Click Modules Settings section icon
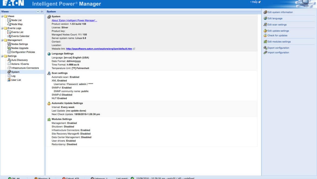This screenshot has width=317, height=179. [x=49, y=119]
